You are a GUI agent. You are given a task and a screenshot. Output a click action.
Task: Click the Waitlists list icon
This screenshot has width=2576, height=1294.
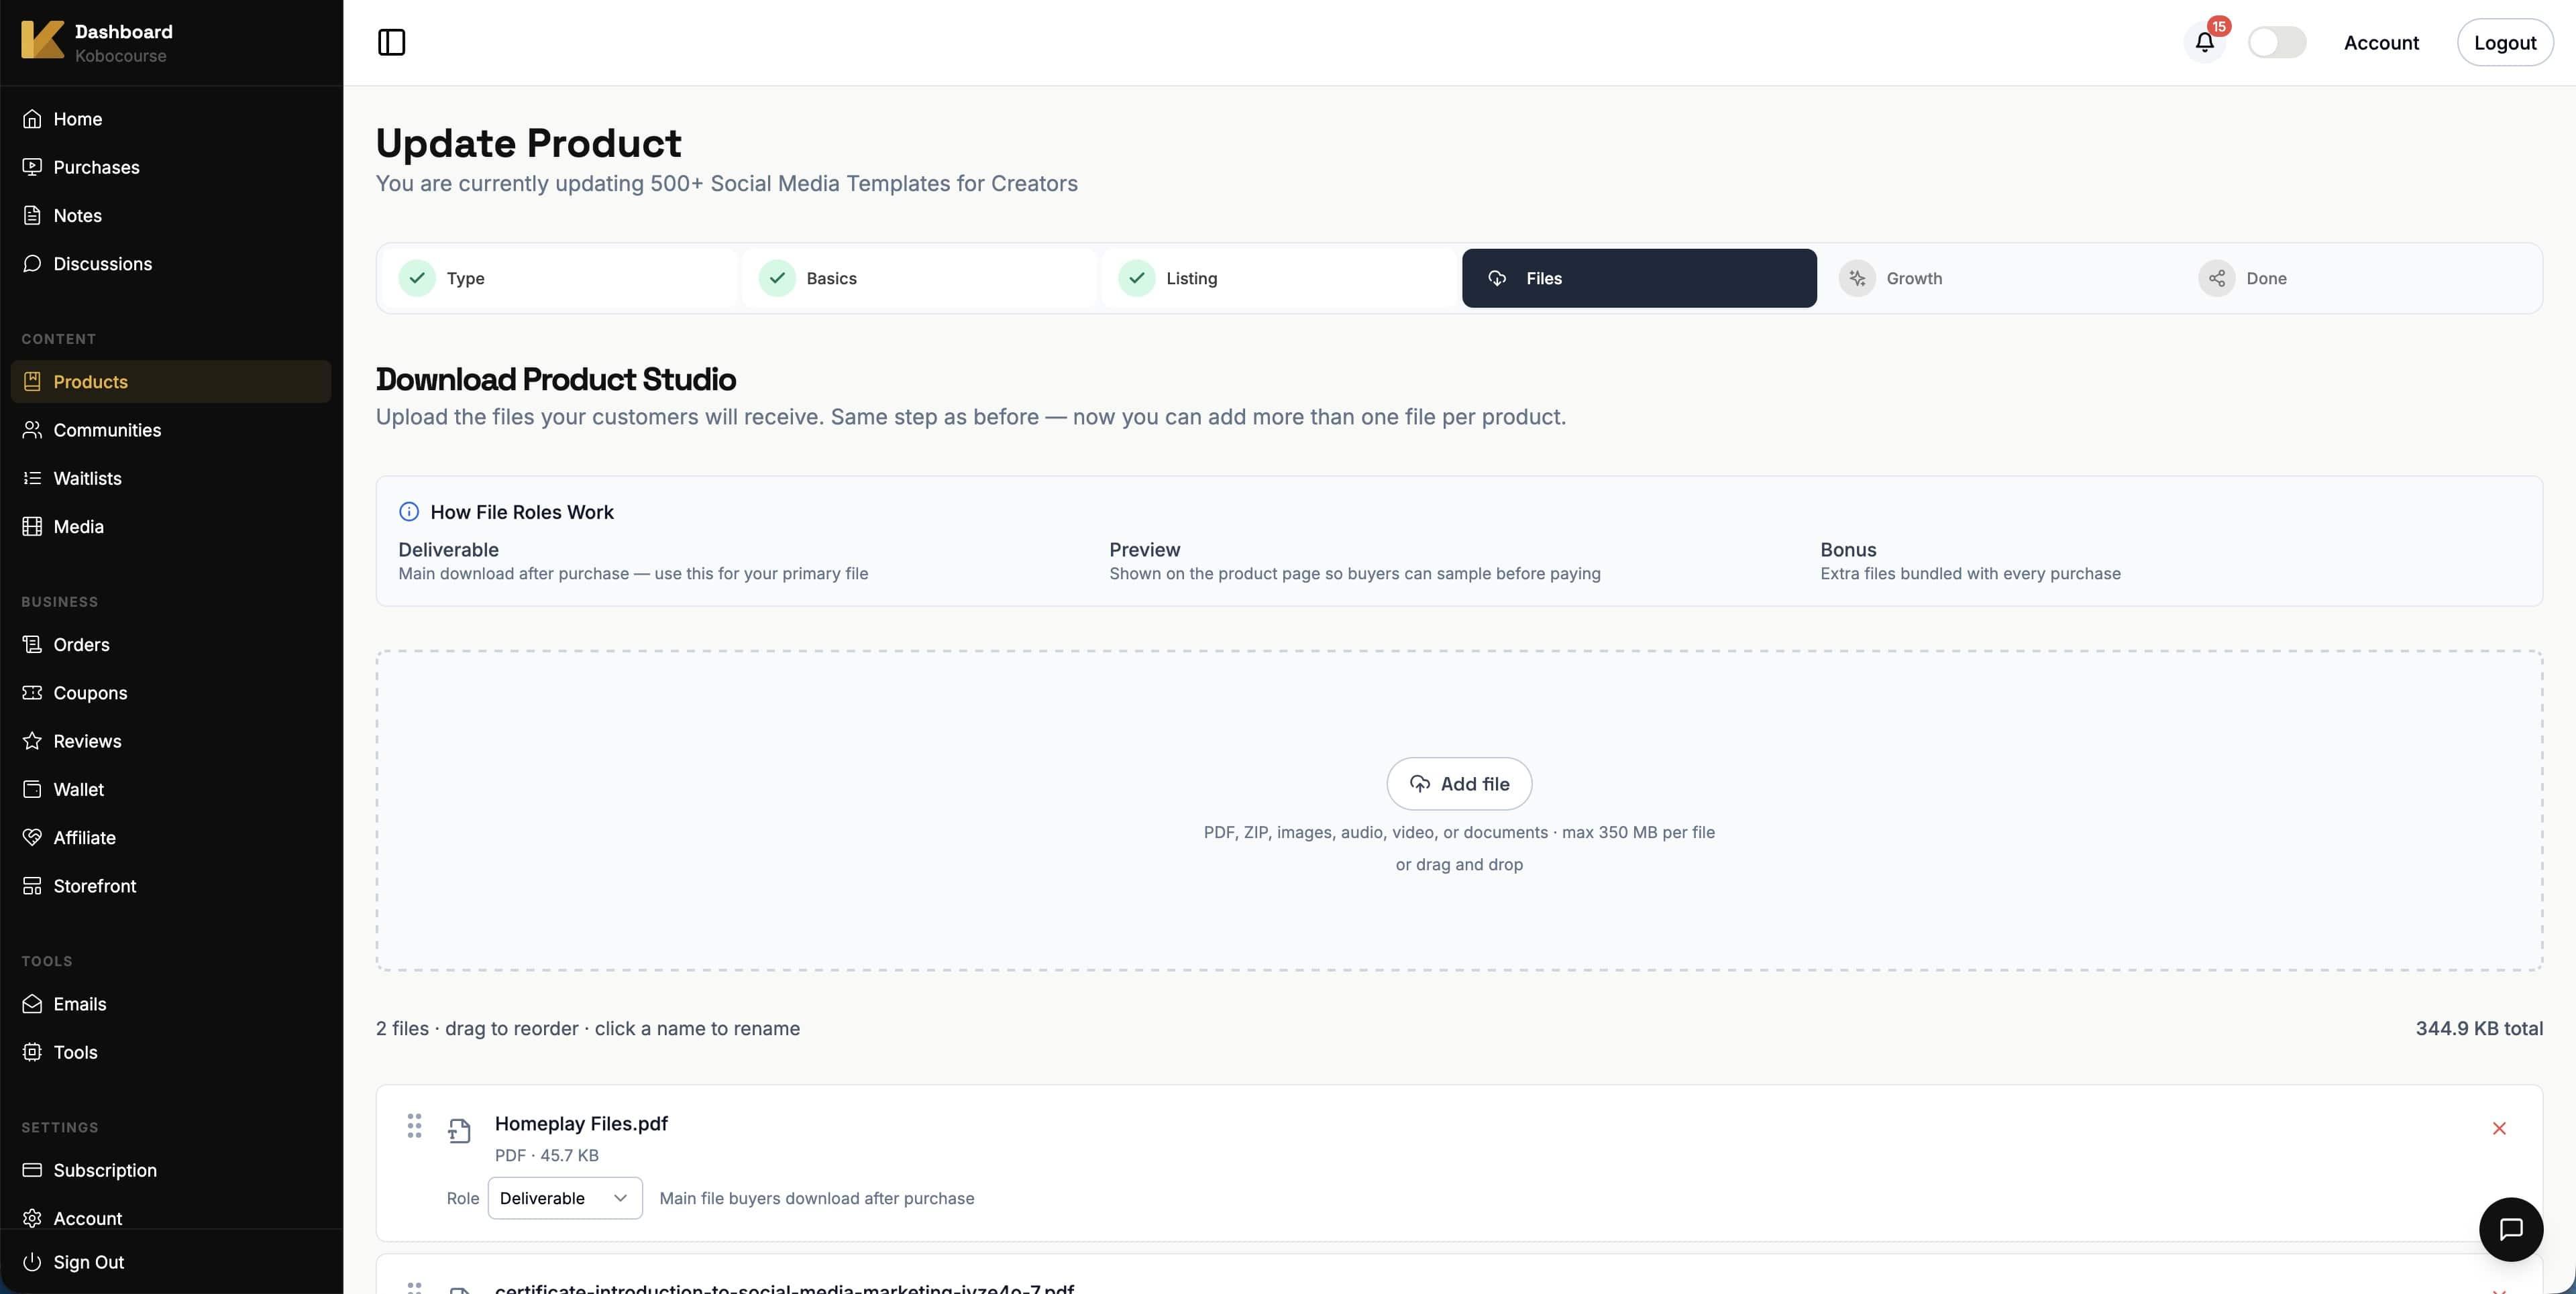[x=32, y=477]
